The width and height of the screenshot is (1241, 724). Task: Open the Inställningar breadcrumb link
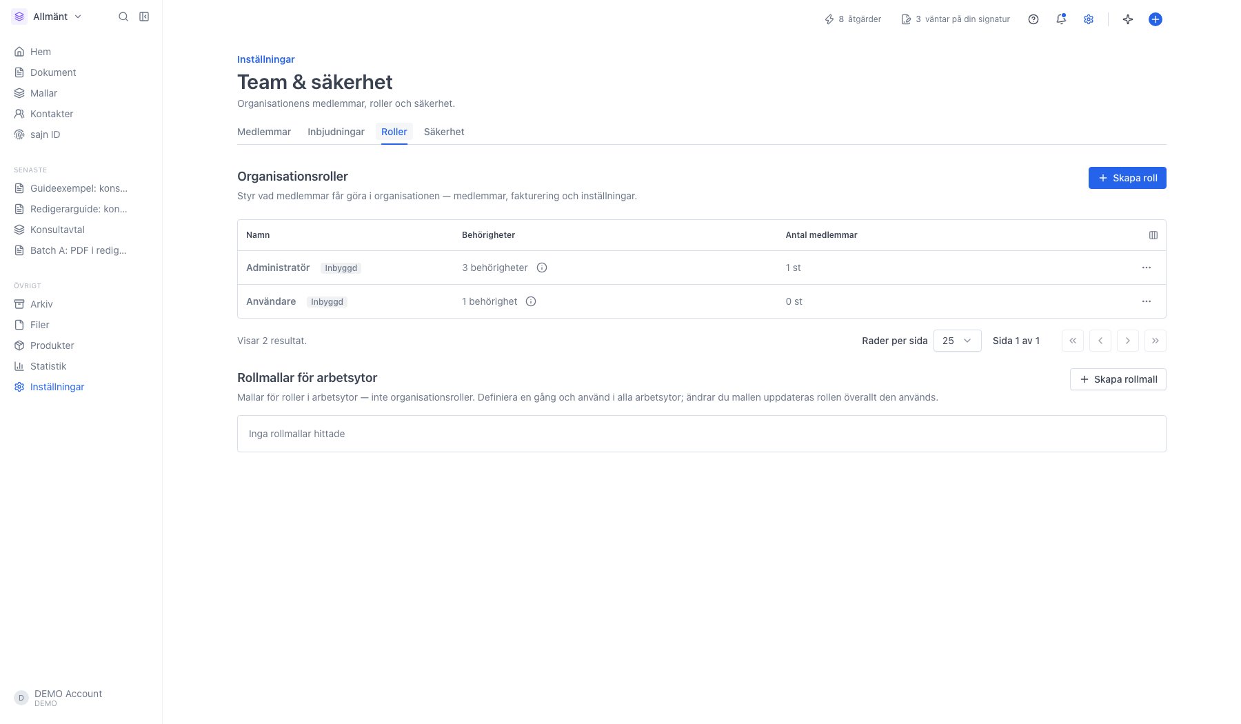click(x=266, y=59)
